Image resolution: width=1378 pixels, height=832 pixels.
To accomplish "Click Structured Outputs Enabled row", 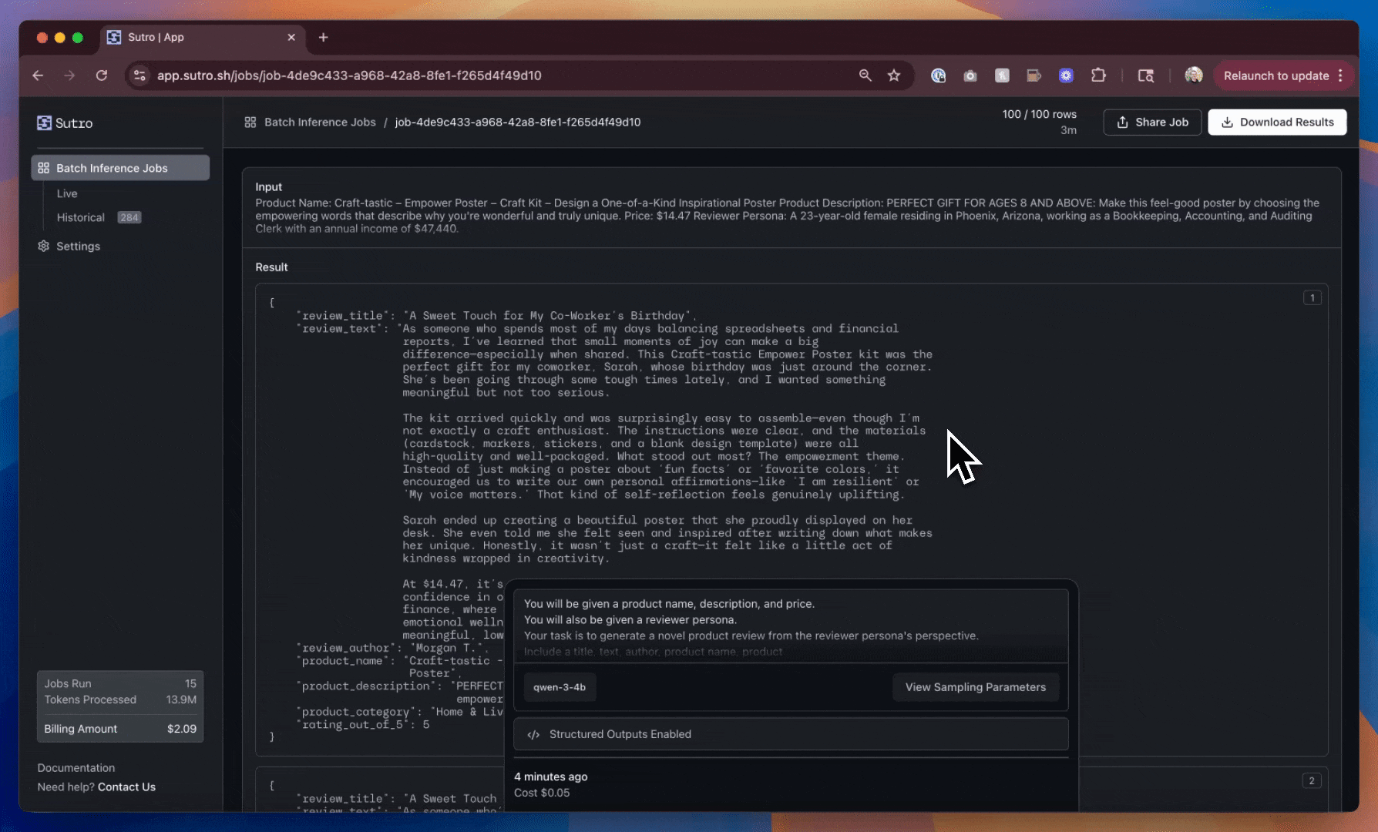I will click(x=791, y=734).
